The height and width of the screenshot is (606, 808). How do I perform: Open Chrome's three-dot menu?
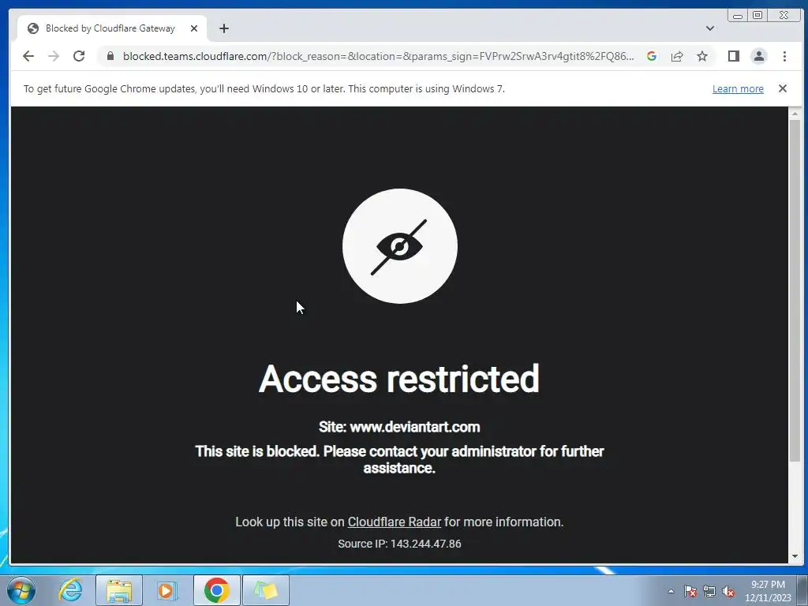(x=784, y=56)
